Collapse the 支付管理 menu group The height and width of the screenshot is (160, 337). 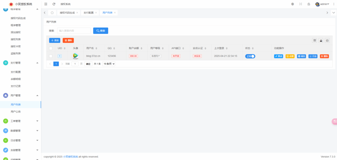[x=38, y=63]
